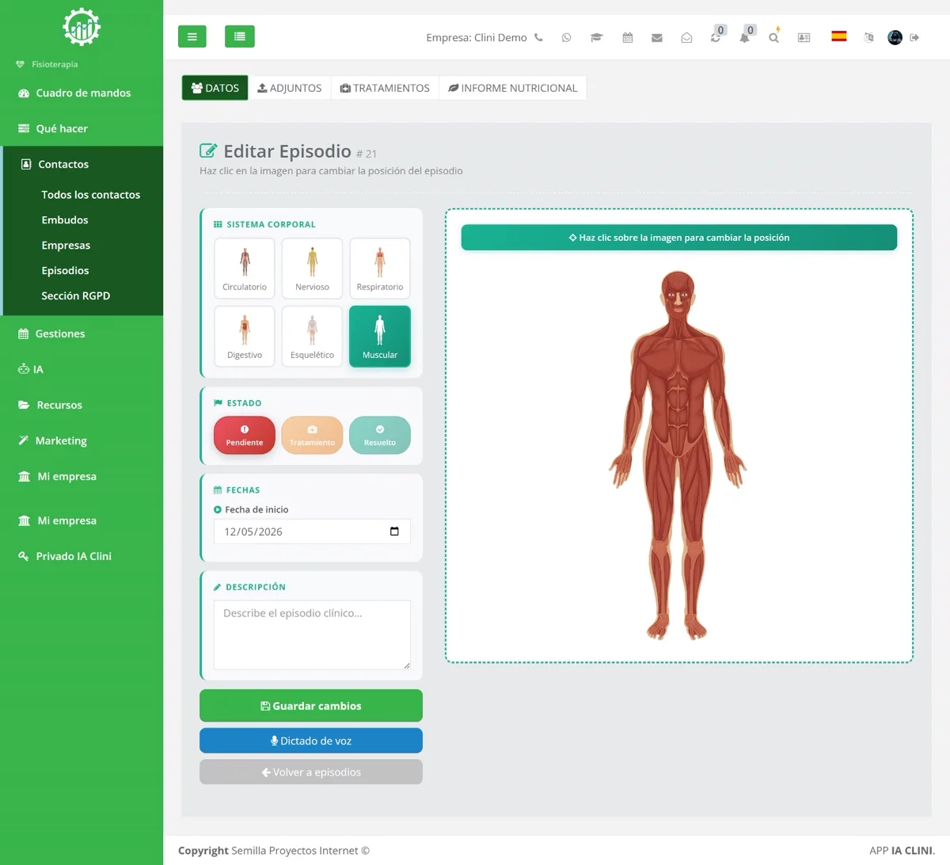Select the Muscular body system
This screenshot has height=865, width=950.
pyautogui.click(x=380, y=336)
